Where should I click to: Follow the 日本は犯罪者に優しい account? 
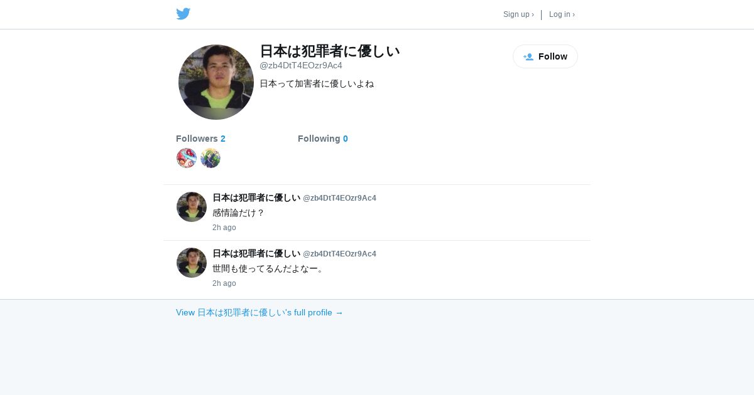tap(545, 56)
